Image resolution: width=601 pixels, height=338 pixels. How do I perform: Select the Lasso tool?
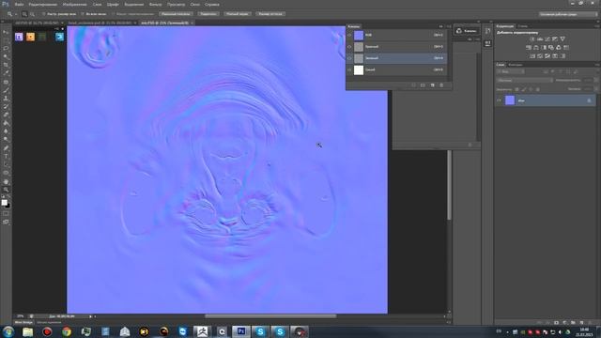click(6, 48)
